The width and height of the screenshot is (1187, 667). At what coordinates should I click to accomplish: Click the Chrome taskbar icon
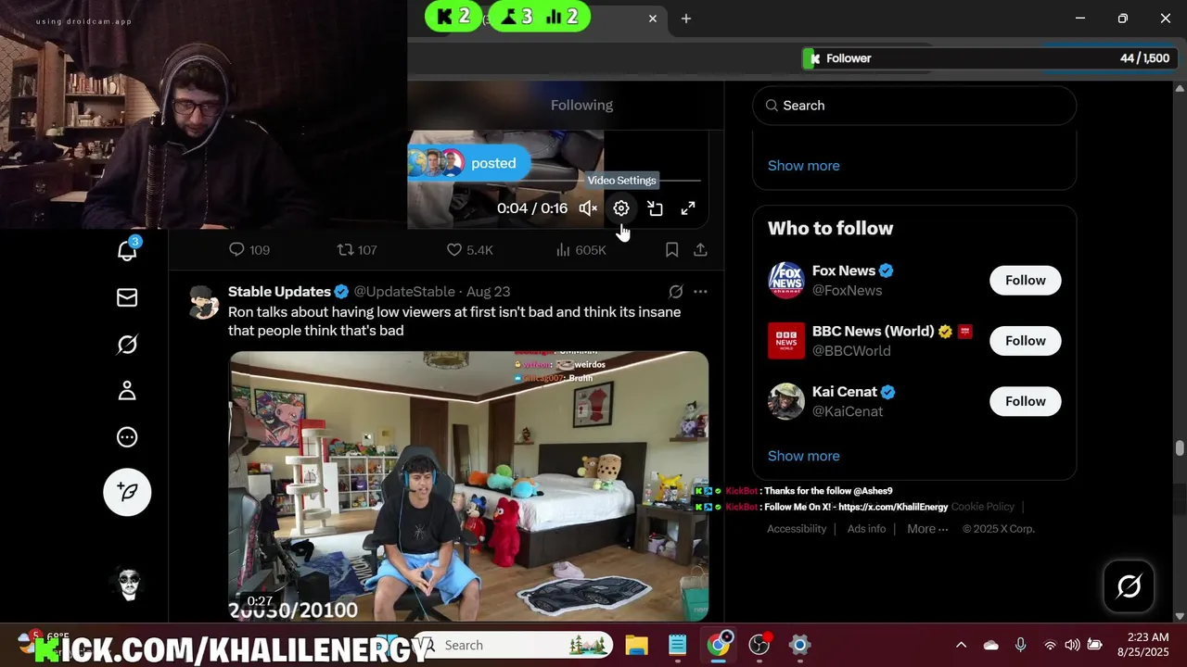tap(719, 644)
